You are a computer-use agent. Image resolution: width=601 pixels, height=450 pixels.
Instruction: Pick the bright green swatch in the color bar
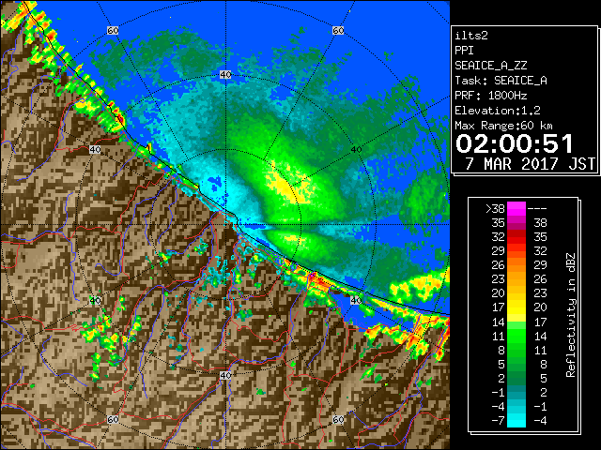click(516, 336)
